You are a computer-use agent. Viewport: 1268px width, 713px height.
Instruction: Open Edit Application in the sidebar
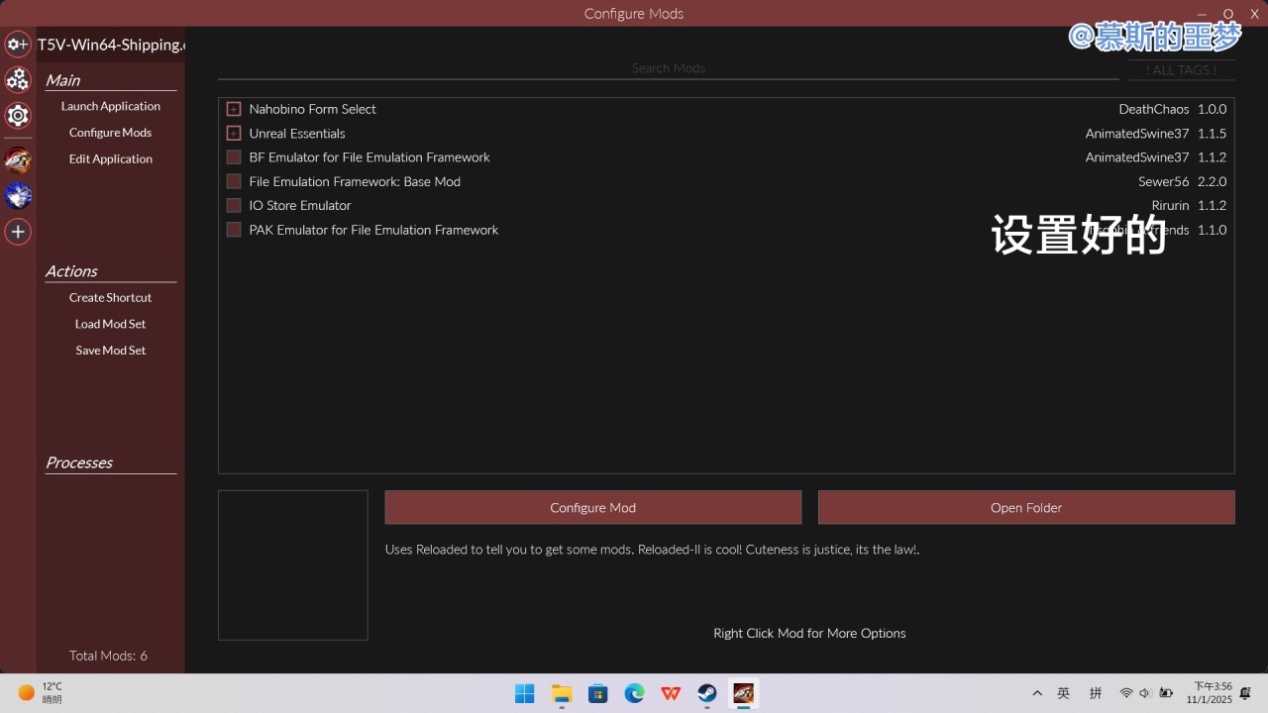coord(111,158)
